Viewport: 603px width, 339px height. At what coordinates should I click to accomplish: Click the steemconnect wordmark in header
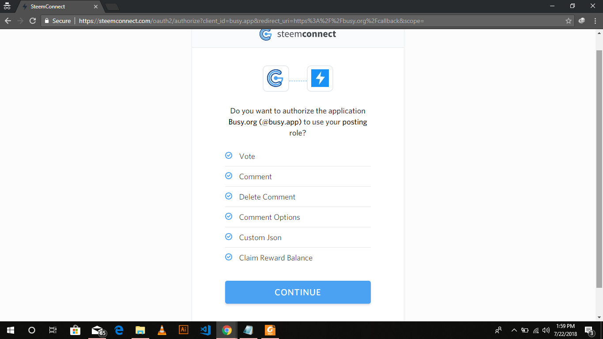(x=306, y=34)
